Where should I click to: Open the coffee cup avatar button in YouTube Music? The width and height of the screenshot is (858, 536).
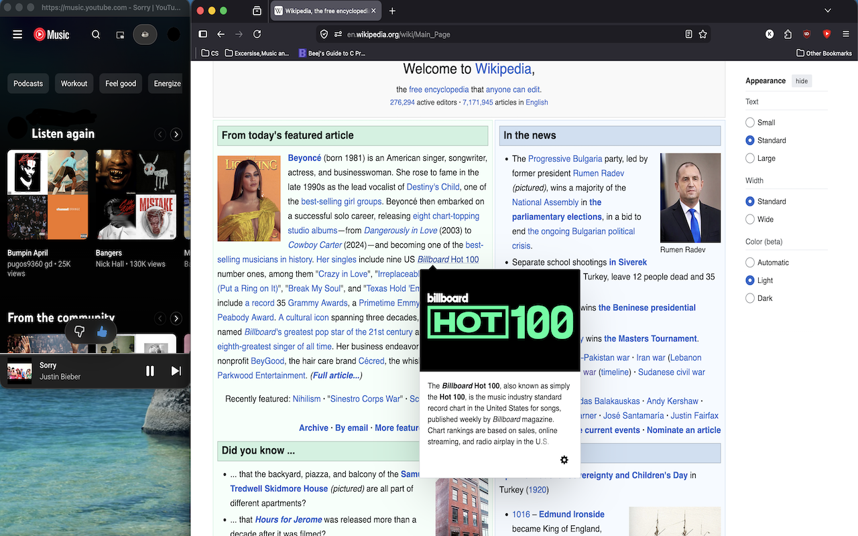(x=145, y=34)
